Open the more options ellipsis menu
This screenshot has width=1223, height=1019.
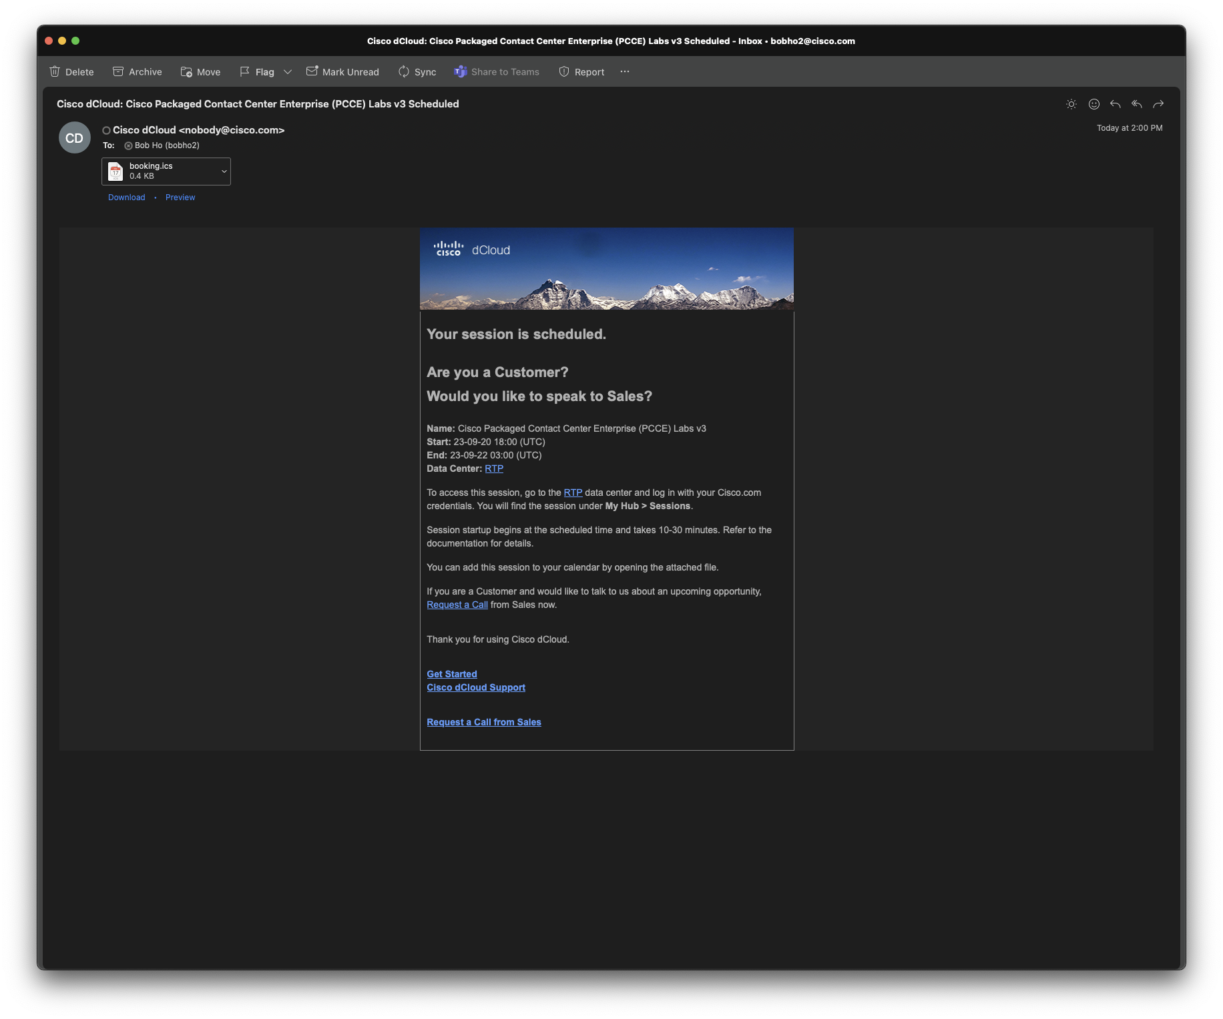point(625,72)
